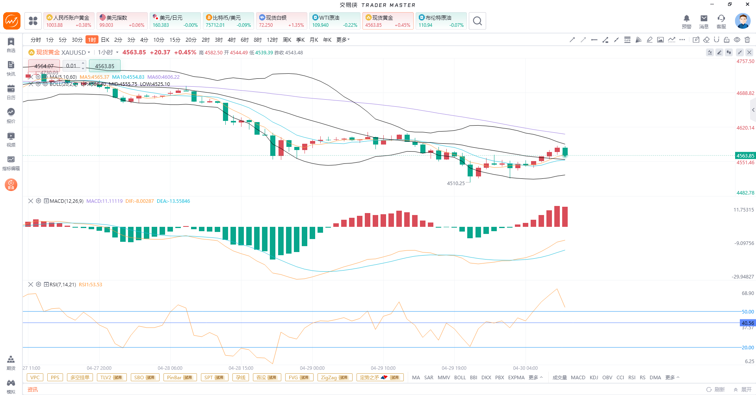Open the search magnifier in top bar
The height and width of the screenshot is (395, 756).
click(x=477, y=21)
